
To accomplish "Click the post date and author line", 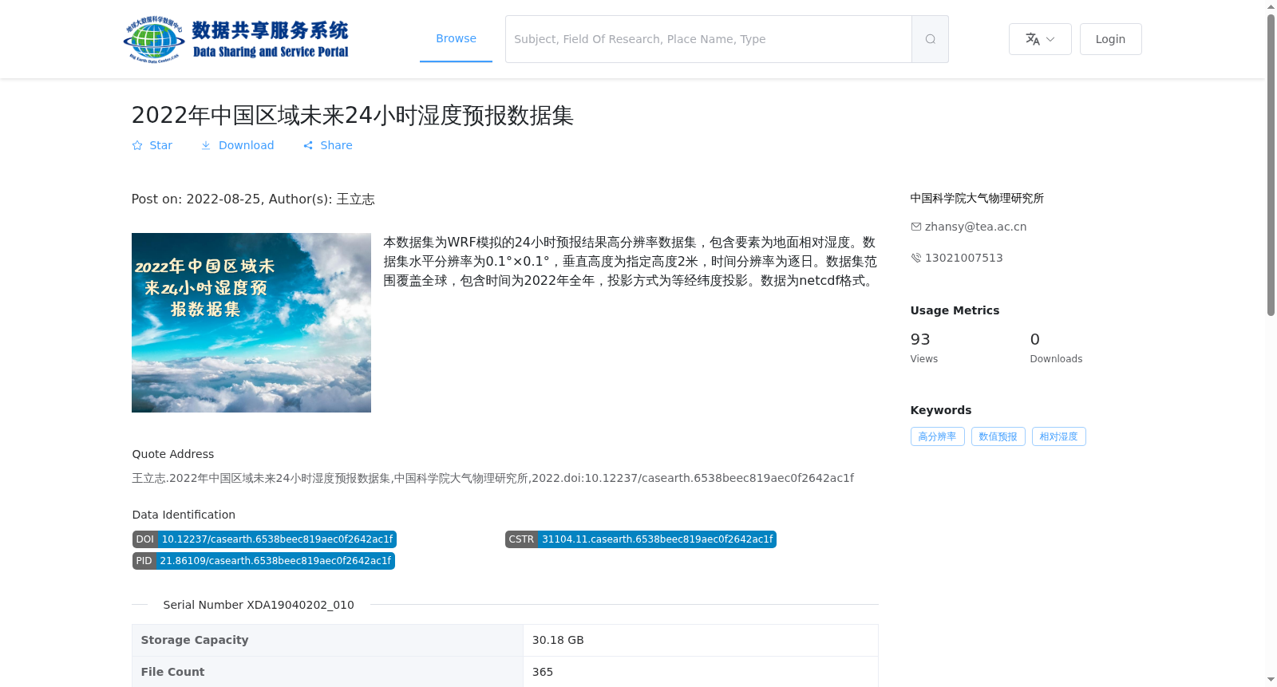I will 253,199.
